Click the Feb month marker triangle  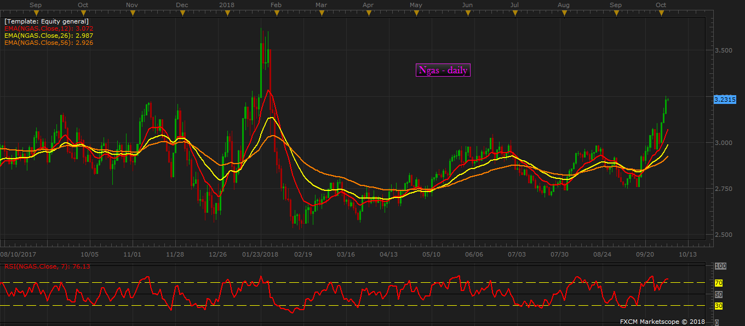click(276, 12)
